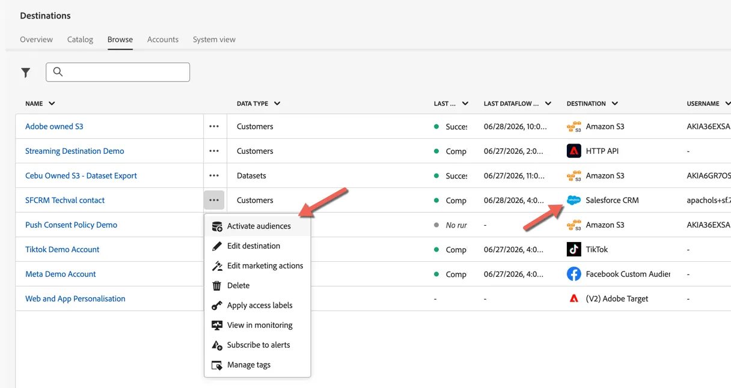Click the Adobe Target destination icon
Screen dimensions: 731x388
pyautogui.click(x=574, y=299)
